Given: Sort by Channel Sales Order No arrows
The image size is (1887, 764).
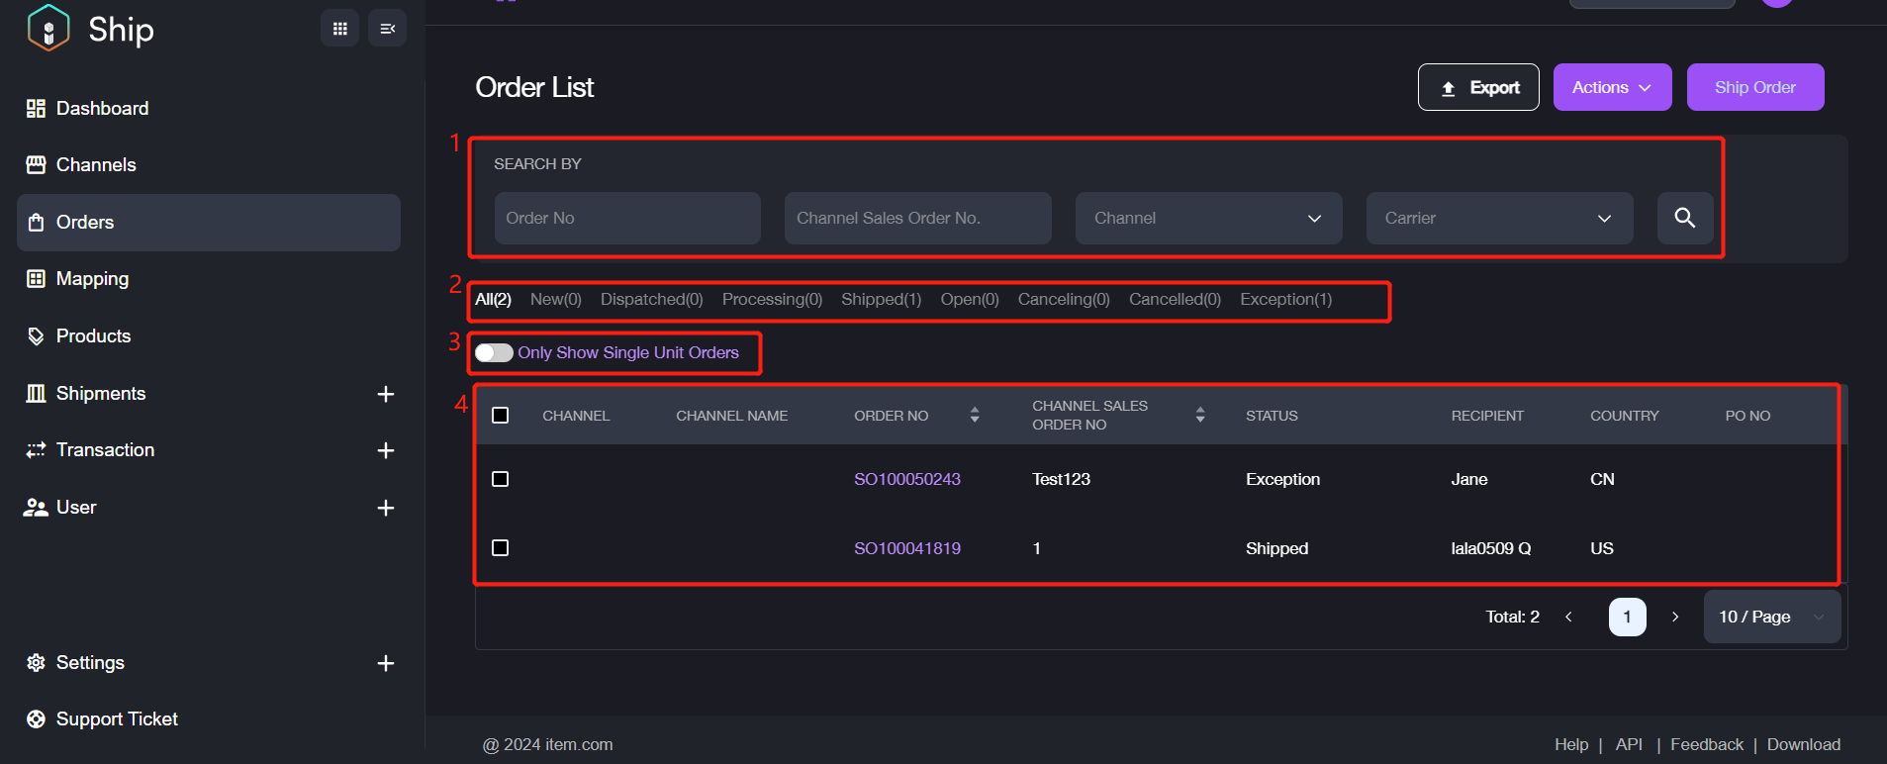Looking at the screenshot, I should tap(1199, 415).
